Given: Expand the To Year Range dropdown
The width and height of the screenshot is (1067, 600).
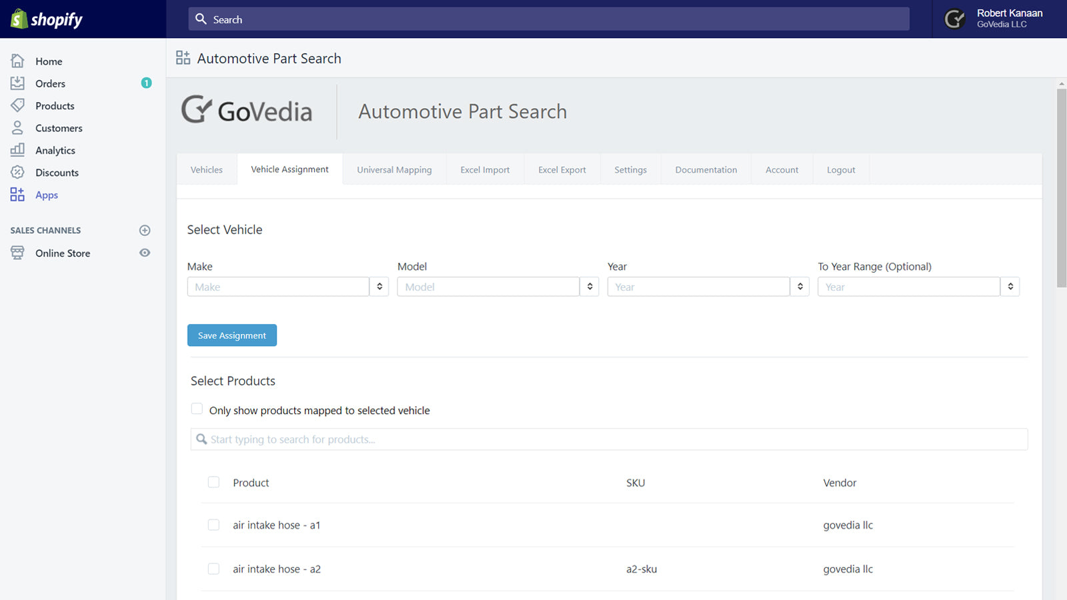Looking at the screenshot, I should click(x=1010, y=287).
